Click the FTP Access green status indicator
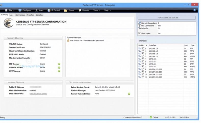 59,64
